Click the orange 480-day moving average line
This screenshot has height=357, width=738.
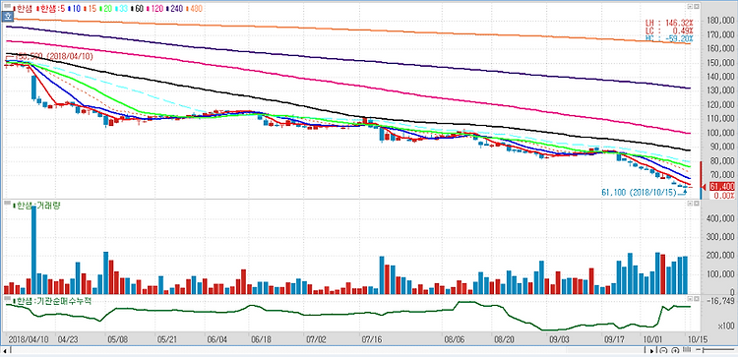(x=348, y=30)
